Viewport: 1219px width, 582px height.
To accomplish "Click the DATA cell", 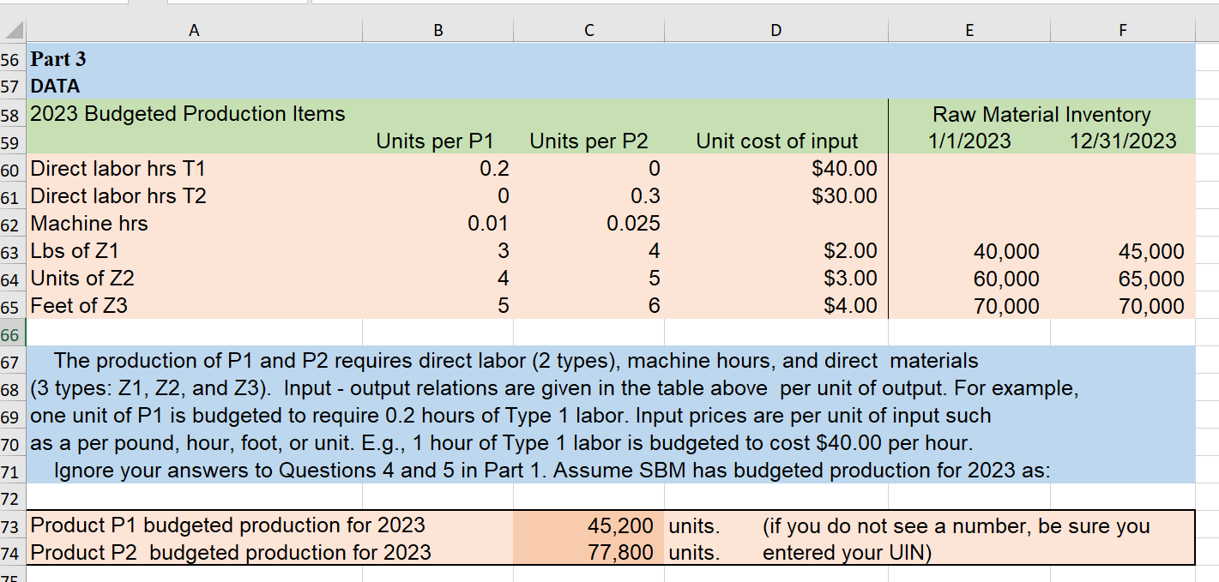I will coord(51,86).
